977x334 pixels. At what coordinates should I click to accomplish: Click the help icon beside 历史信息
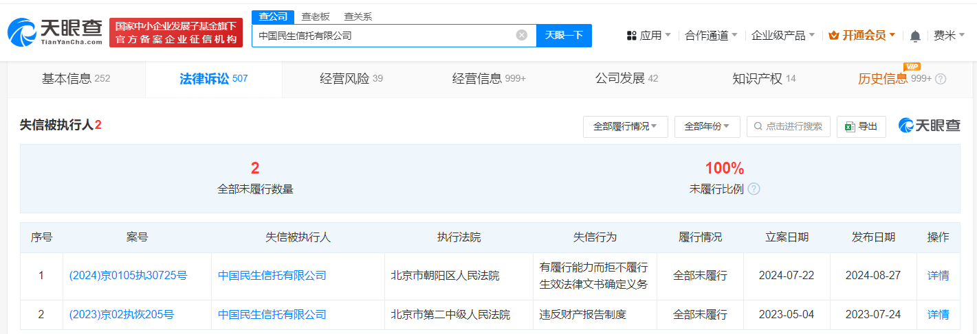(x=941, y=79)
